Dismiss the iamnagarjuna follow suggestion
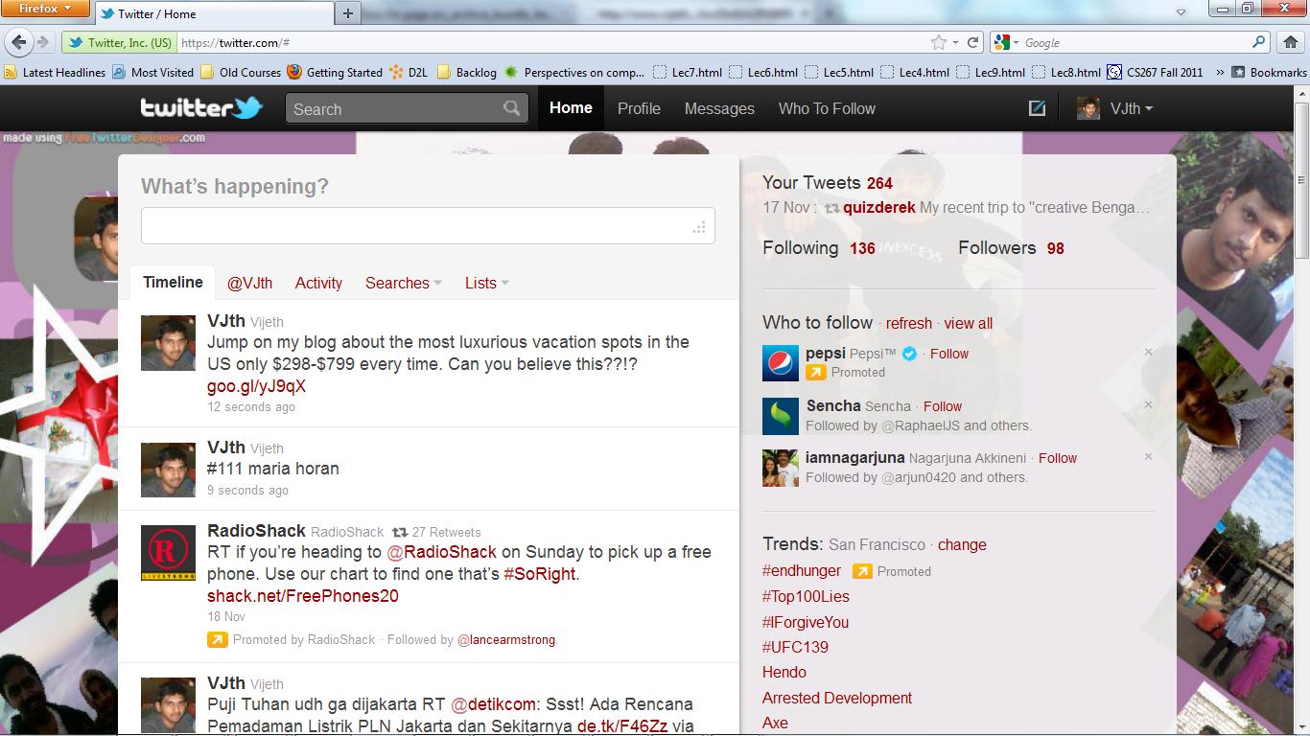The width and height of the screenshot is (1310, 736). click(1148, 457)
